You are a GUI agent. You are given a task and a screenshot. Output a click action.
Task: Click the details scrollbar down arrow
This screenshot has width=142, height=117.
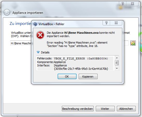click(x=117, y=68)
